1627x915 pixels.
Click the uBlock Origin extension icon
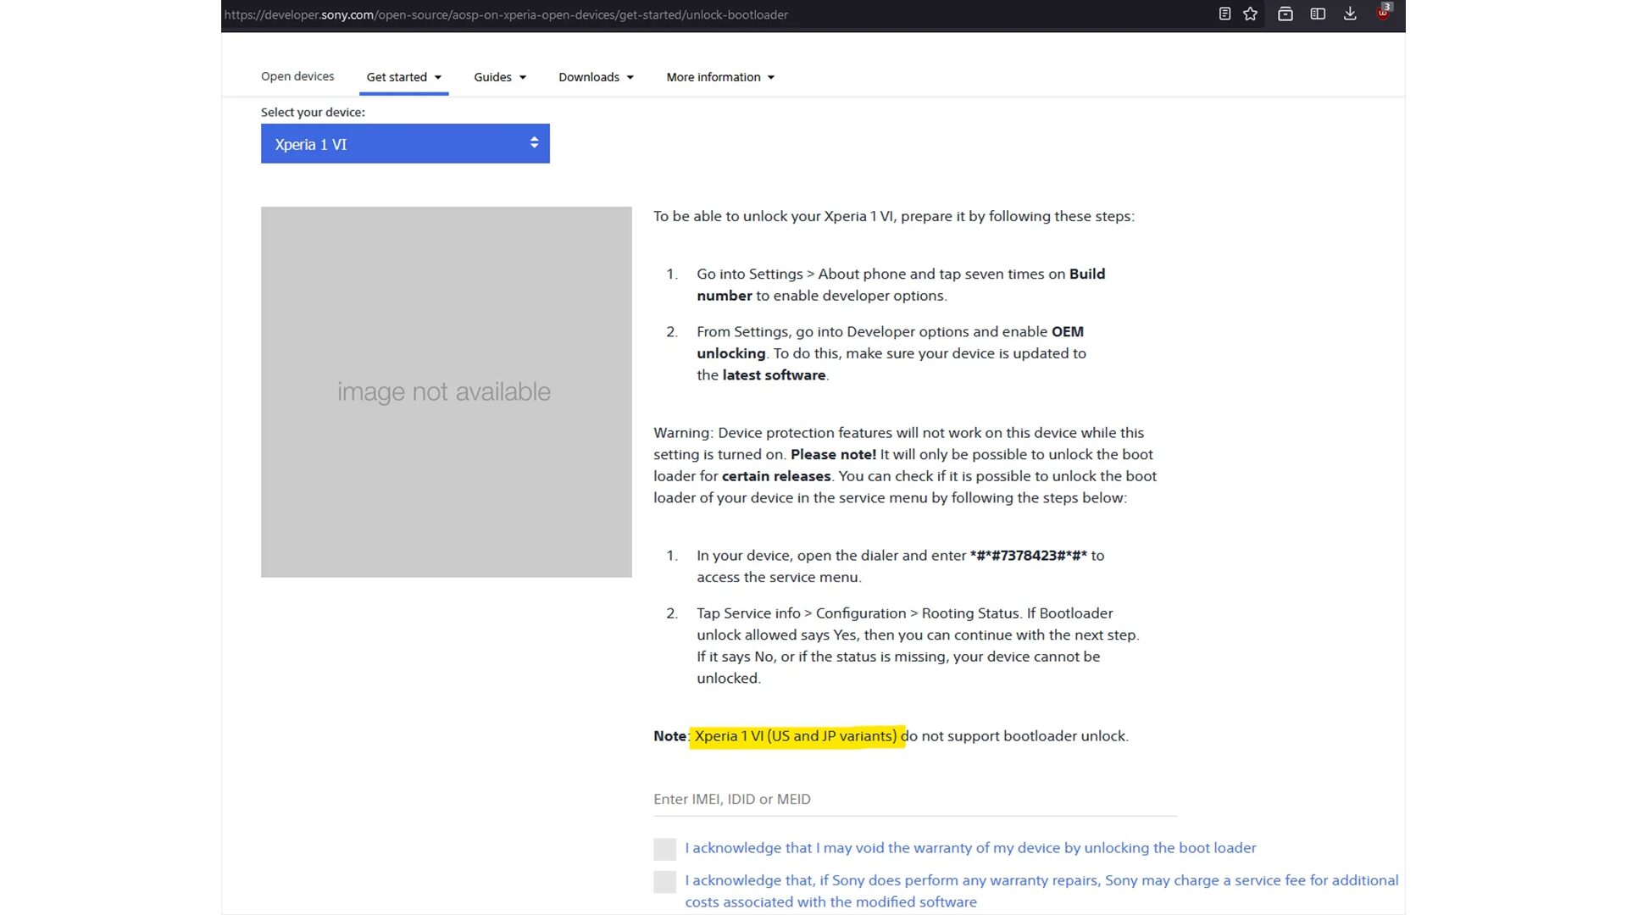coord(1383,13)
